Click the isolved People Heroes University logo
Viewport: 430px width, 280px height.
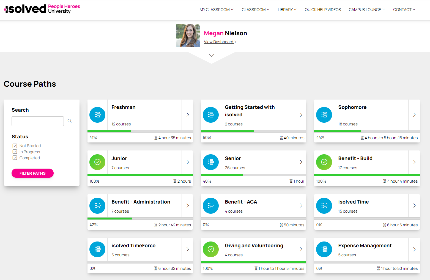pyautogui.click(x=41, y=9)
